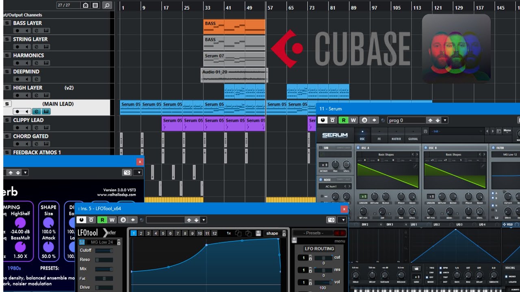Click the copy graph icon in LFOTool

(x=238, y=233)
